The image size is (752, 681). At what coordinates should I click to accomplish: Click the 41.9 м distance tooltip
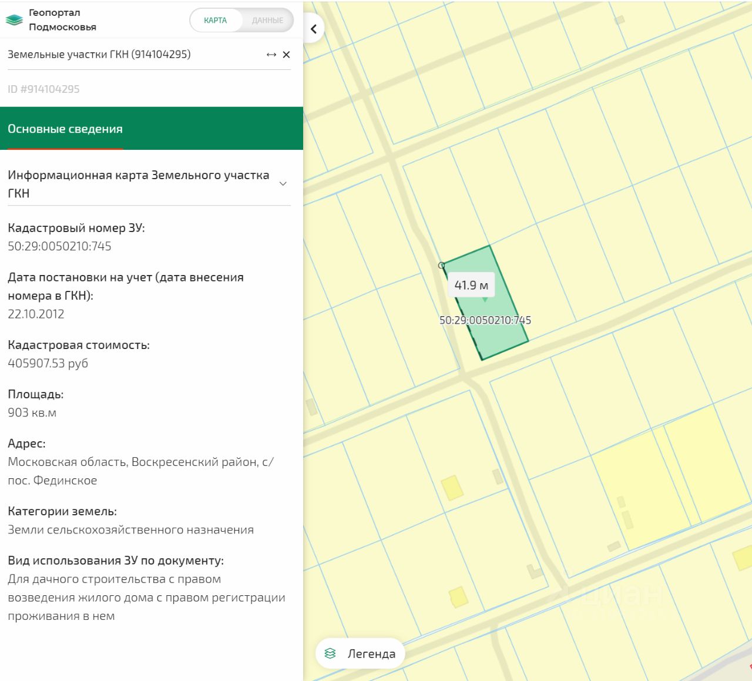point(471,286)
